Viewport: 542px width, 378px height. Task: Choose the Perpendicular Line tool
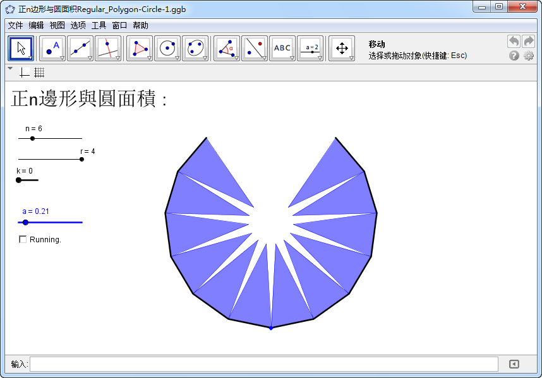(108, 48)
